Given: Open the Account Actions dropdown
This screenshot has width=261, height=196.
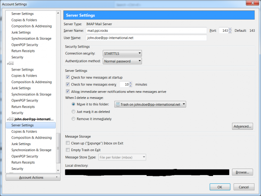Looking at the screenshot, I should pyautogui.click(x=33, y=178).
